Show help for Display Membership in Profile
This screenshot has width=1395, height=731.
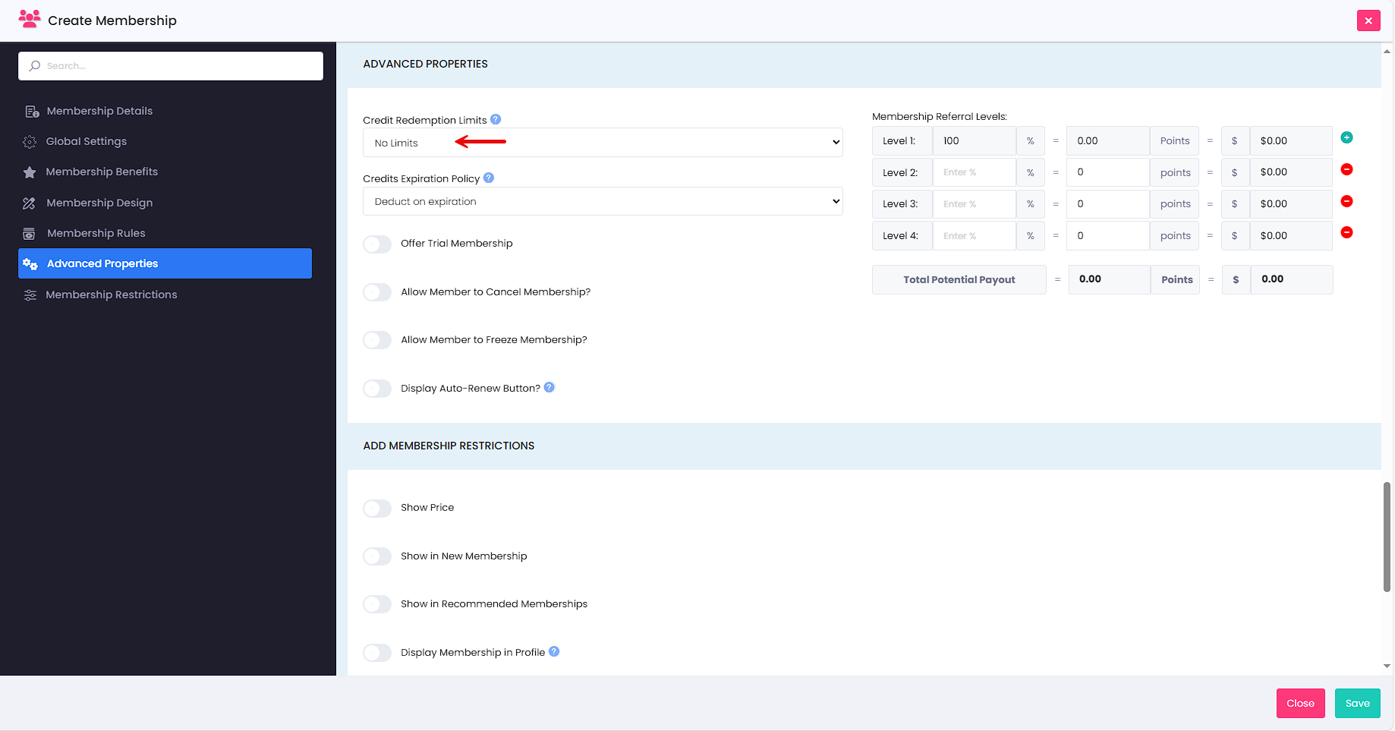point(554,651)
